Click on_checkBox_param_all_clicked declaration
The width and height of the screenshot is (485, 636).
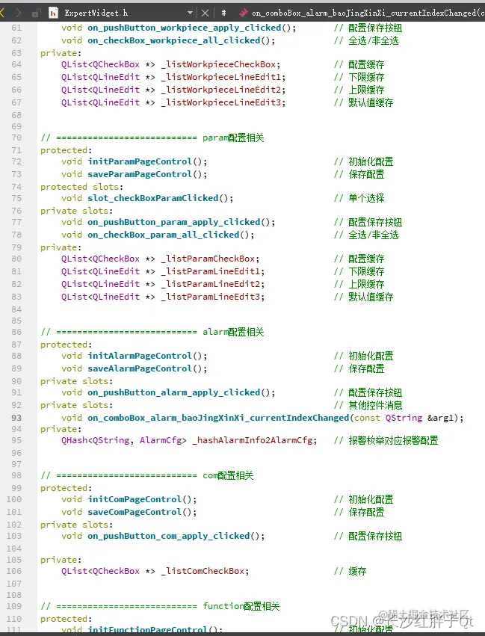(164, 235)
